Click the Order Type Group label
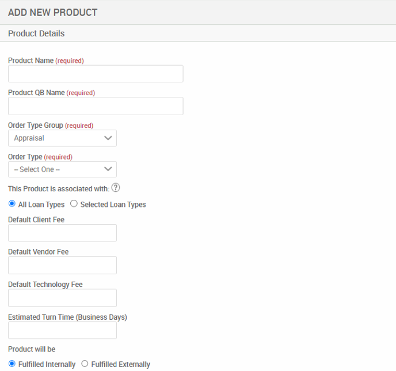396x371 pixels. 51,126
